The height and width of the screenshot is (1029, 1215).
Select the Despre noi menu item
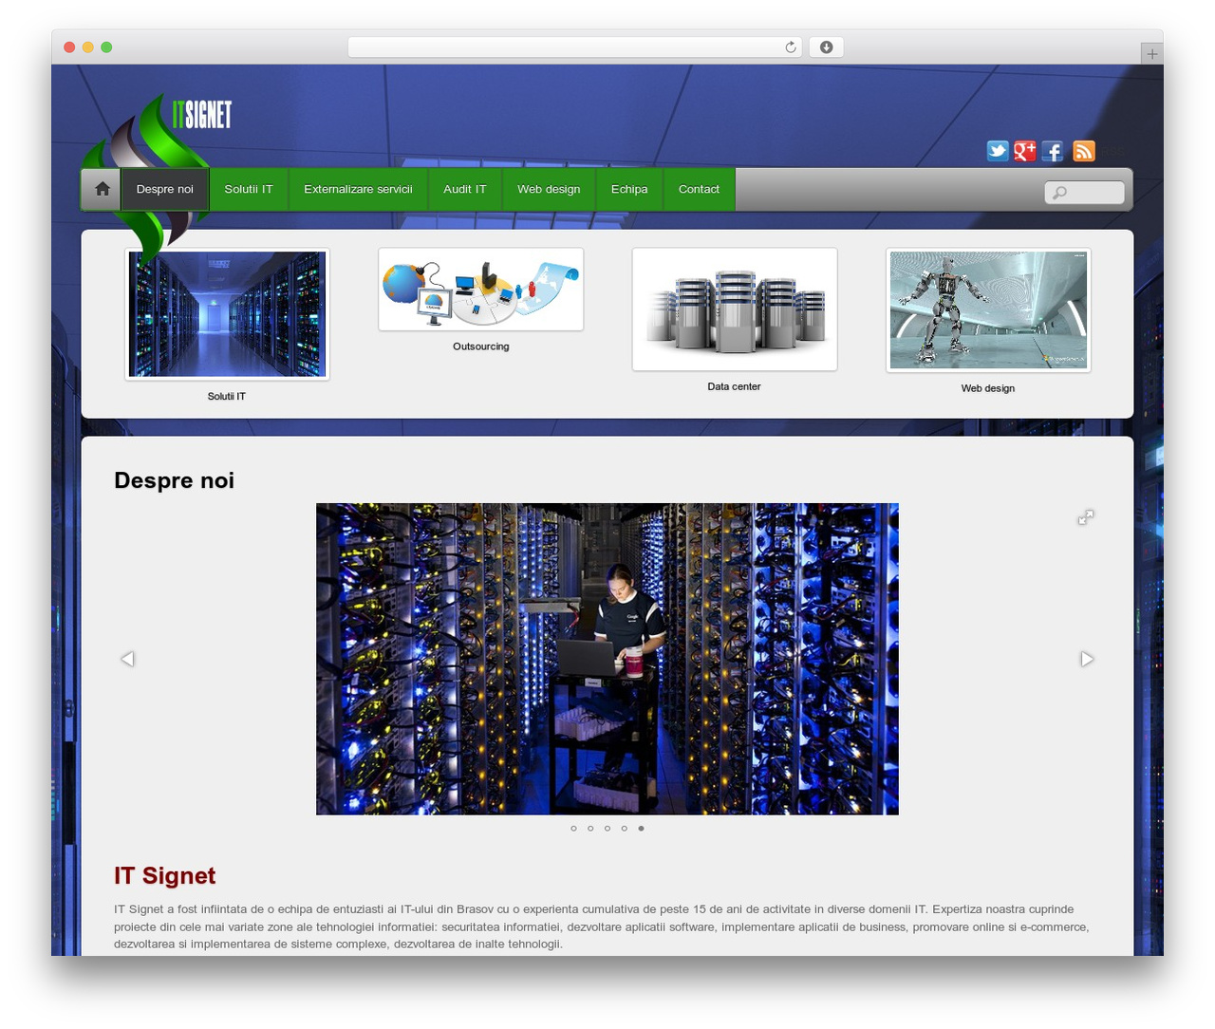[x=165, y=189]
